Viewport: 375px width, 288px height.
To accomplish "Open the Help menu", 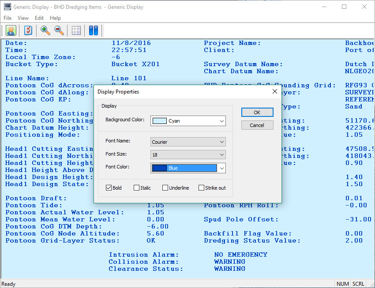I will (x=55, y=18).
